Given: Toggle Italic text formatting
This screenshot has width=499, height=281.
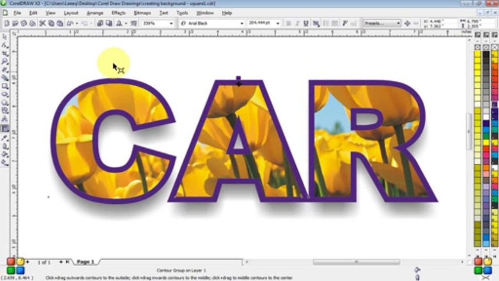Looking at the screenshot, I should [x=297, y=23].
